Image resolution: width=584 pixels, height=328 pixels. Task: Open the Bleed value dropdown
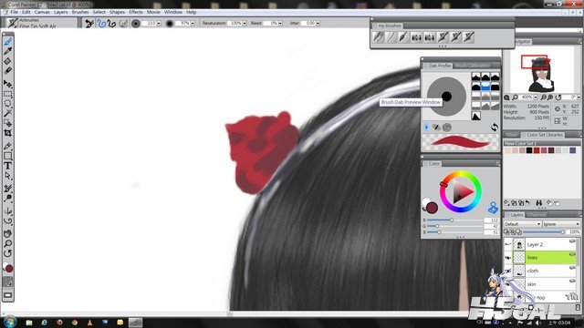(280, 23)
